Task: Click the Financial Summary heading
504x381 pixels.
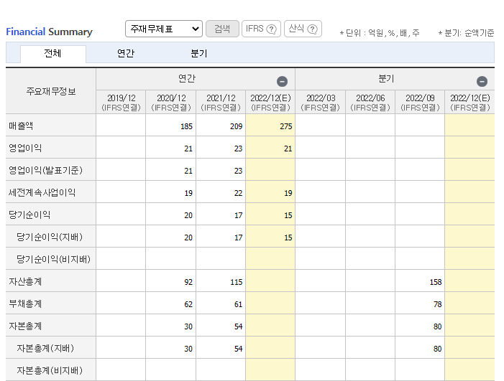Action: pyautogui.click(x=49, y=32)
